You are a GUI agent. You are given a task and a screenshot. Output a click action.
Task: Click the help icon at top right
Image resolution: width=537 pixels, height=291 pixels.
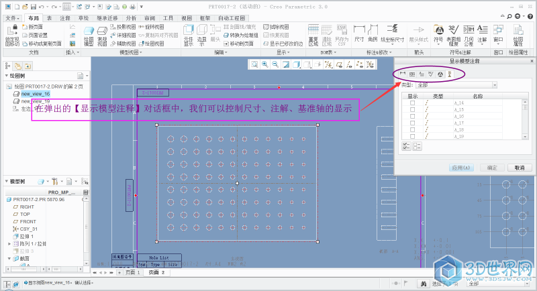(530, 16)
